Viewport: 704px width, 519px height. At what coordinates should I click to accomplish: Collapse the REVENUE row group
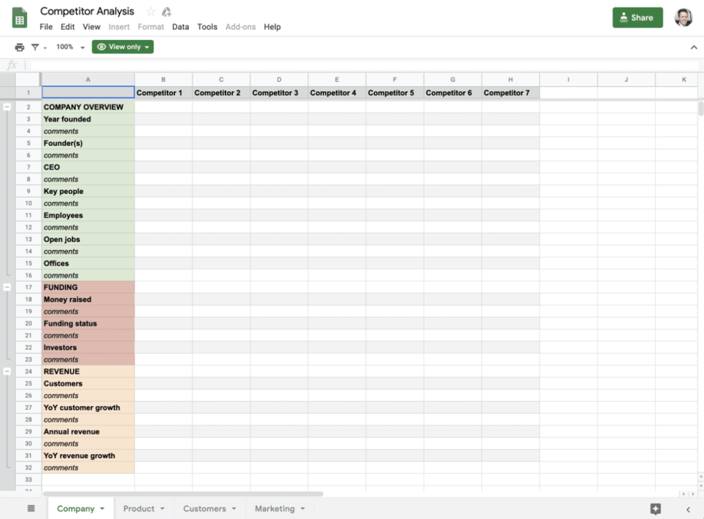pos(7,371)
